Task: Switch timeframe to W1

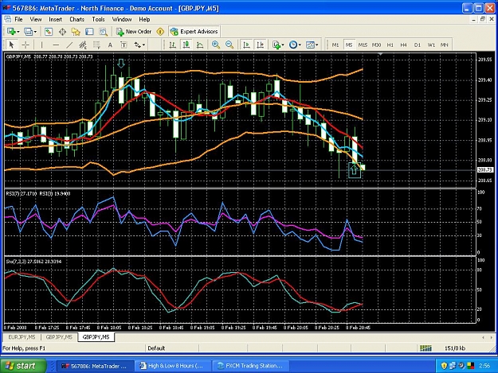Action: click(x=431, y=45)
